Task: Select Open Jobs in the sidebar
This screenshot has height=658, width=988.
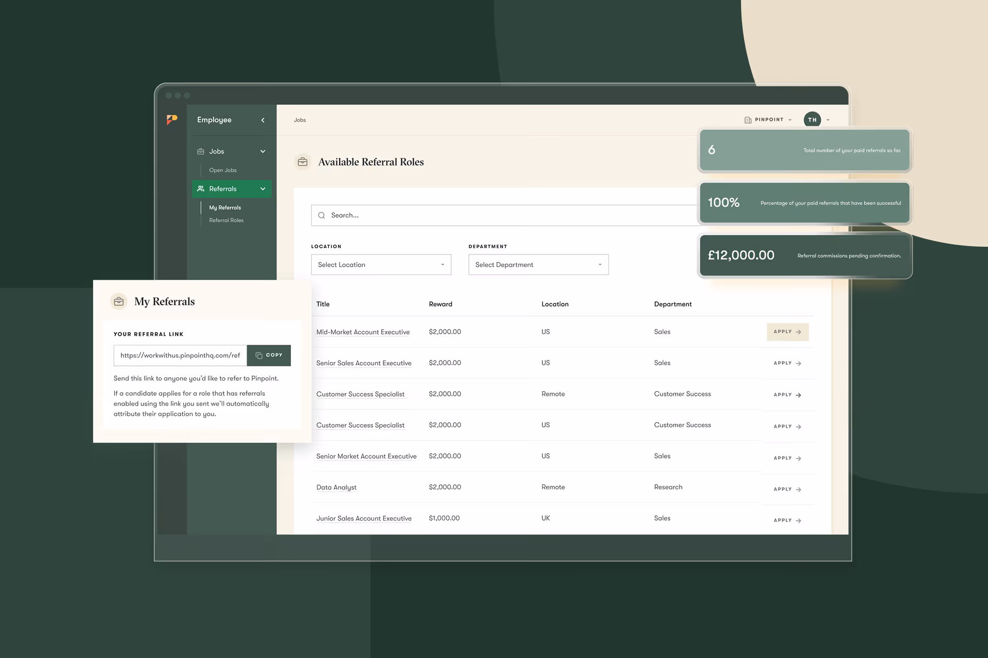Action: [x=223, y=170]
